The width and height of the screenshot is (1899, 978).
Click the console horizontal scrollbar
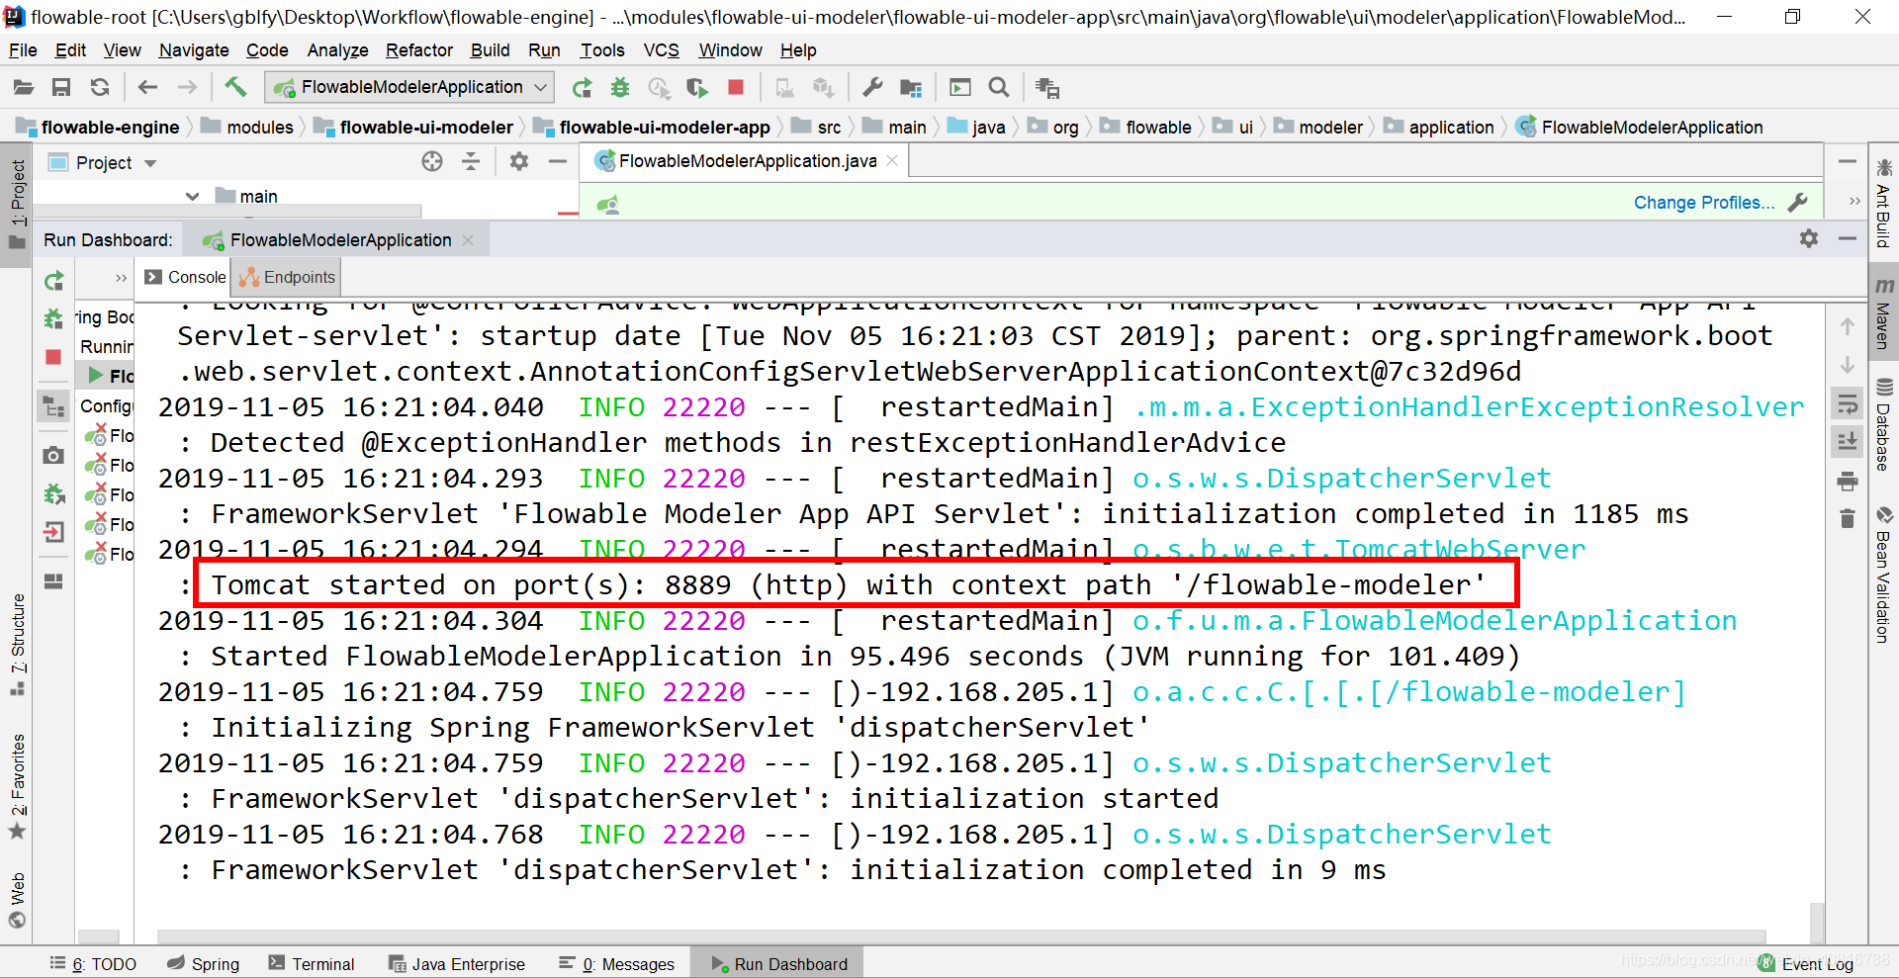pos(959,935)
